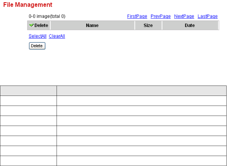Click the green checkmark icon beside Delete header
228x166 pixels.
[31, 25]
